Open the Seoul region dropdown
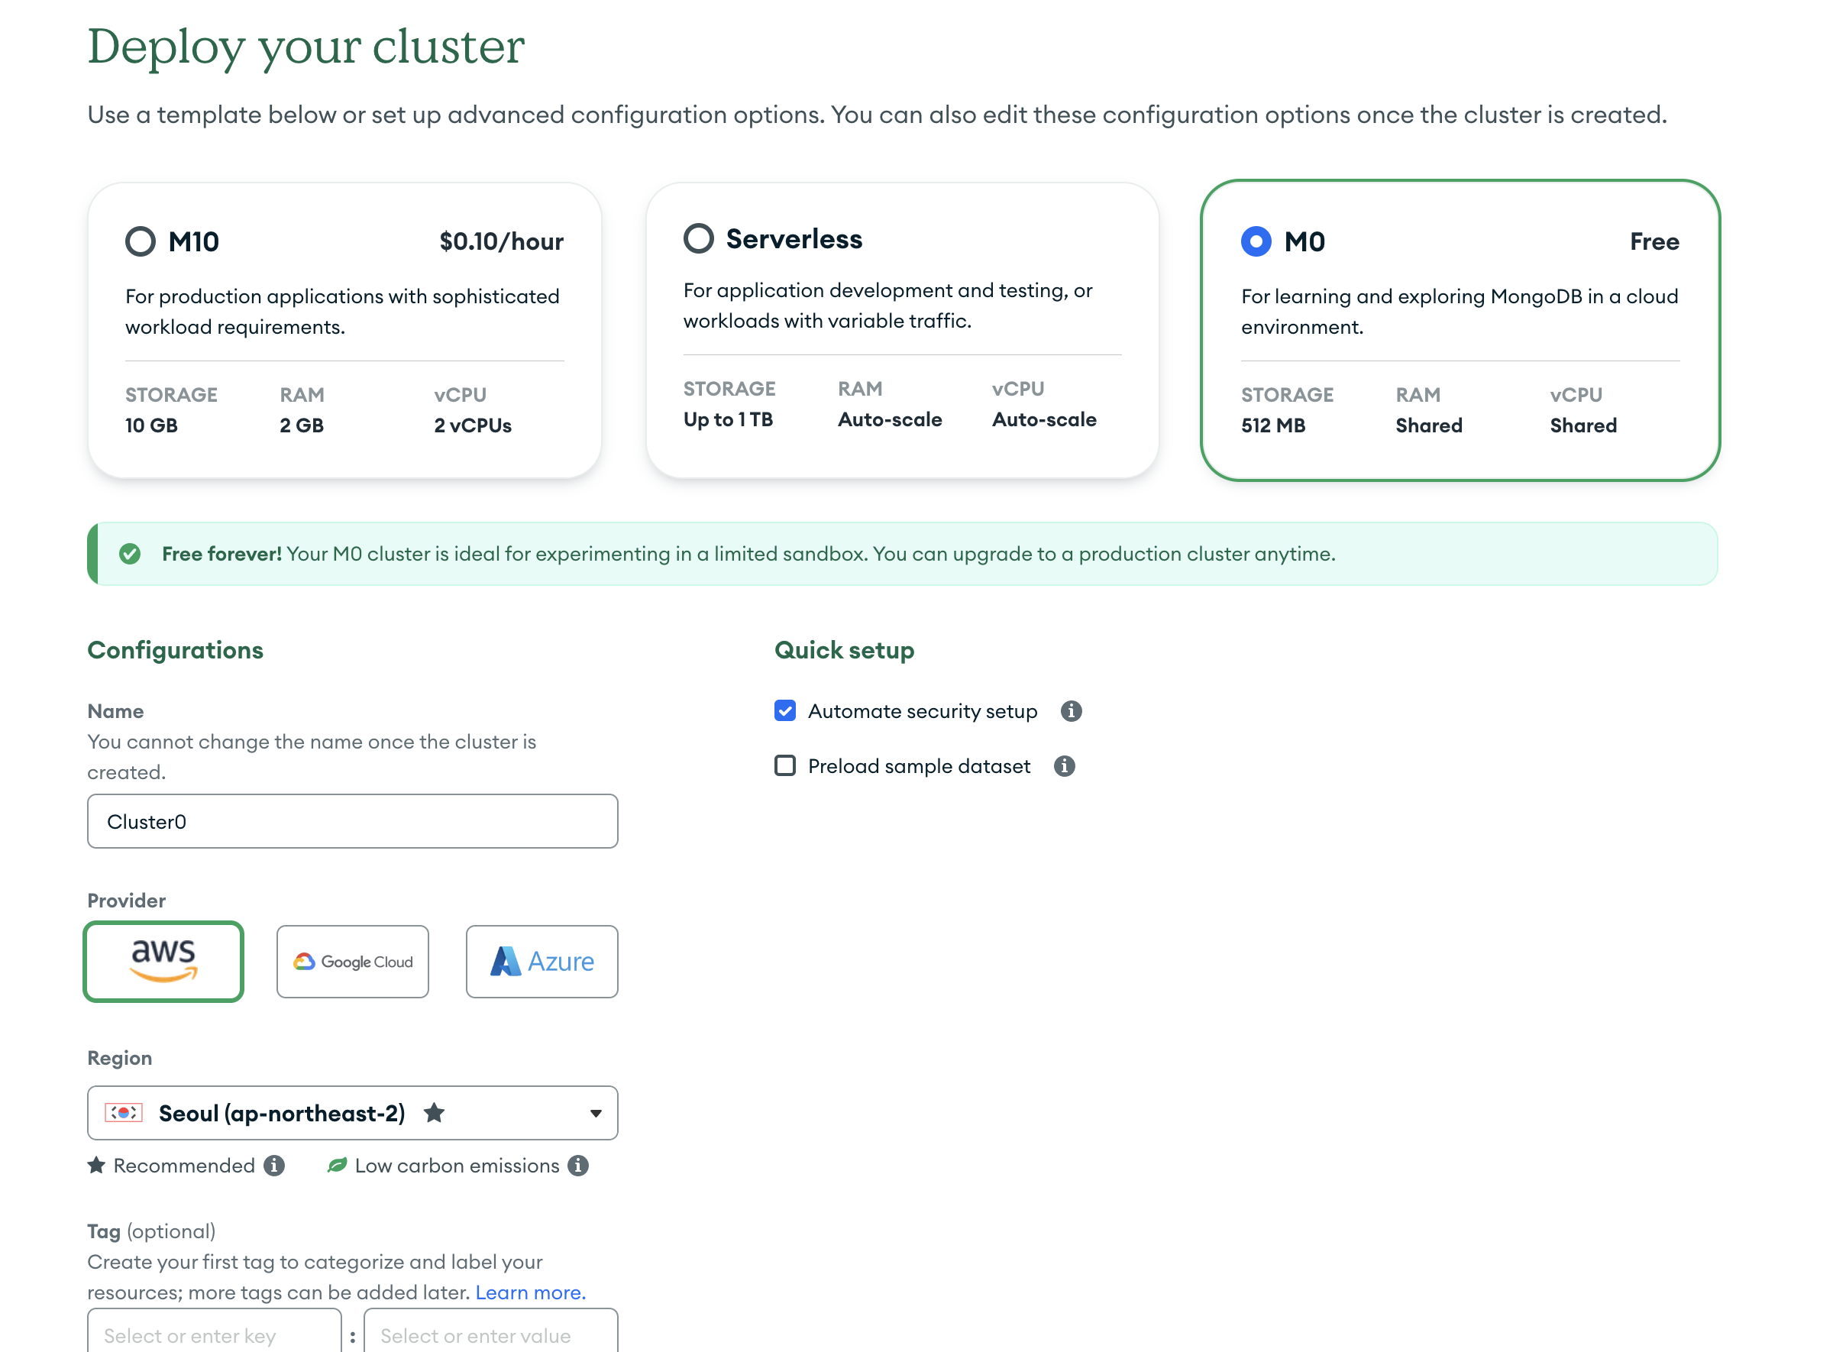 [x=328, y=1113]
